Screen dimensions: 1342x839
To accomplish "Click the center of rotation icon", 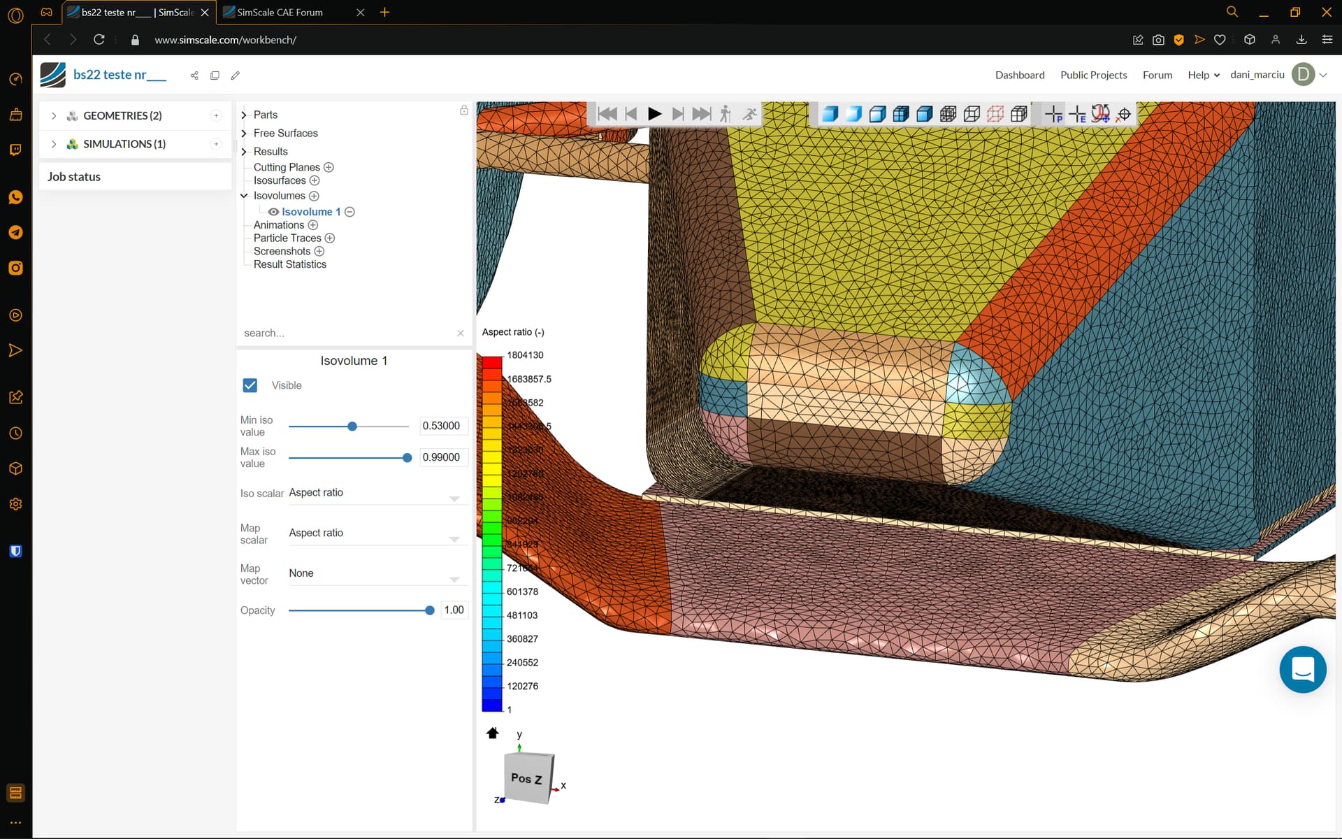I will pyautogui.click(x=1124, y=114).
